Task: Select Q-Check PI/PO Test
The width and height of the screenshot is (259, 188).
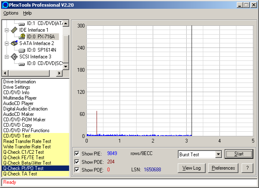Action: coord(36,168)
